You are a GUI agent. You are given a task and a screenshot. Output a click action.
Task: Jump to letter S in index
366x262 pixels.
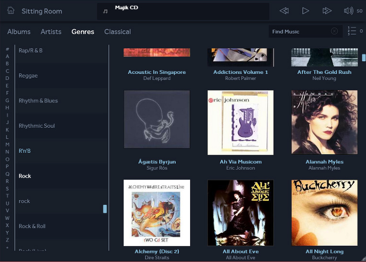click(x=8, y=189)
